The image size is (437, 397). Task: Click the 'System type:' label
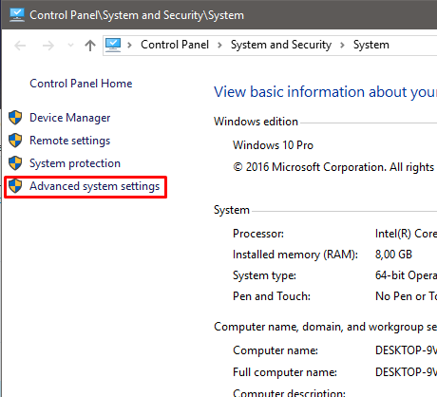pyautogui.click(x=264, y=275)
